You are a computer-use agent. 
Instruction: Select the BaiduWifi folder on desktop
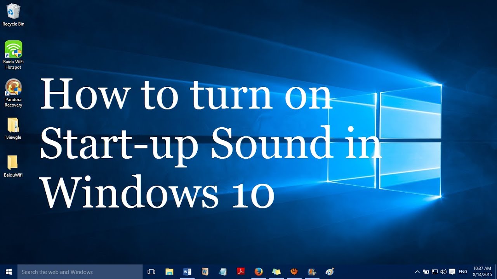point(13,166)
